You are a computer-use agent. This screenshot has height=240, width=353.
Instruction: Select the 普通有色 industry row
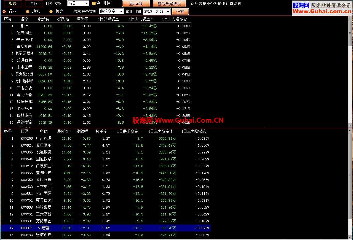pyautogui.click(x=96, y=60)
